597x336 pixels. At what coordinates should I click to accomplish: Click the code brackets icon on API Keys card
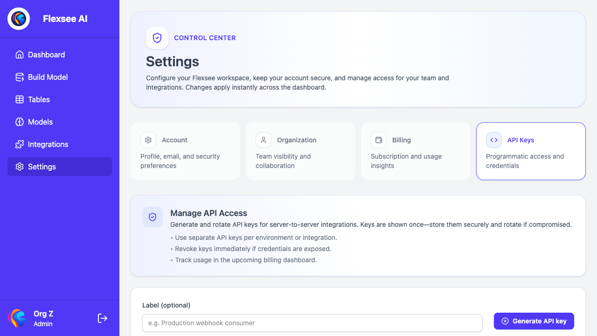tap(494, 140)
